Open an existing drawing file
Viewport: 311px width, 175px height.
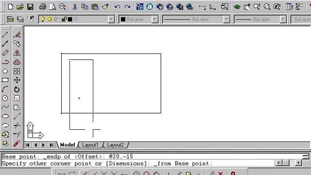[x=20, y=7]
